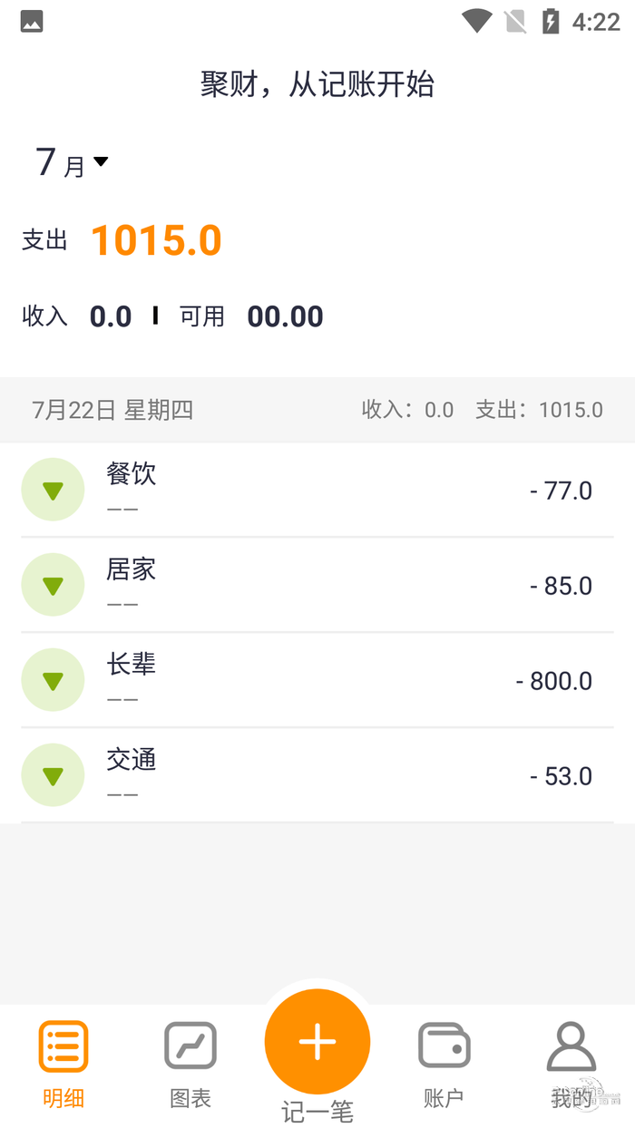Tap the green arrow icon beside 餐饮
This screenshot has height=1128, width=635.
point(53,490)
